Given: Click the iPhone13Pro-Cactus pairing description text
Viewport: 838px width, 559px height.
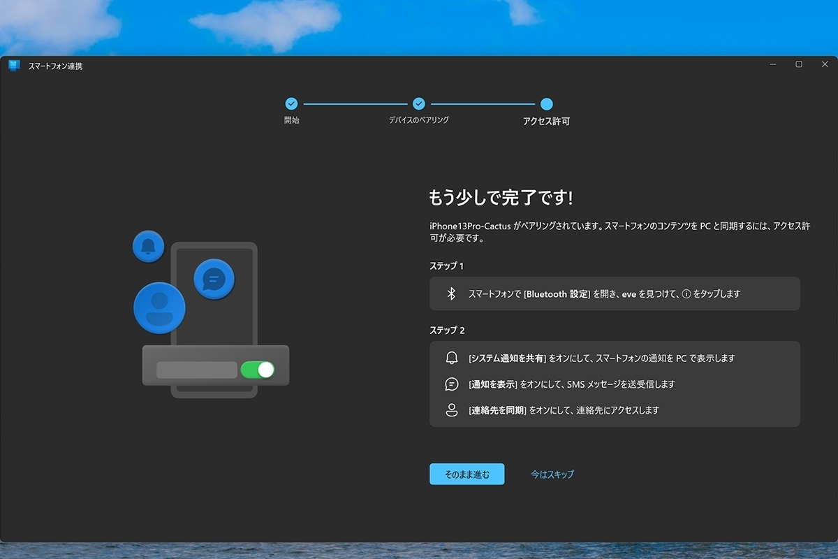Looking at the screenshot, I should (x=620, y=232).
